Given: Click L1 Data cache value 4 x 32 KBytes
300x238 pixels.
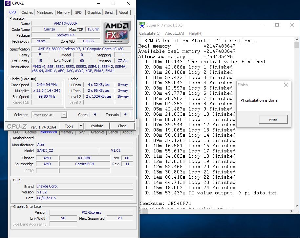Looking at the screenshot, I should (99, 85).
